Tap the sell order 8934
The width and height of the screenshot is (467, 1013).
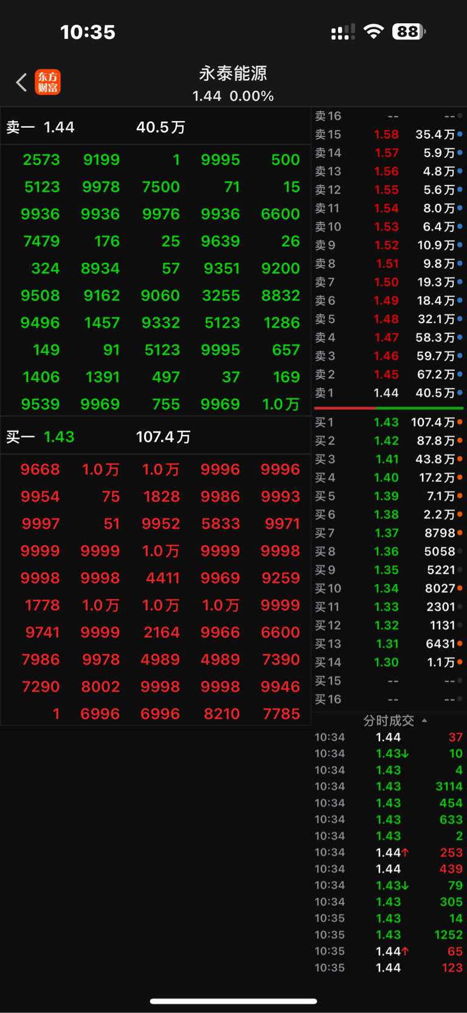100,268
